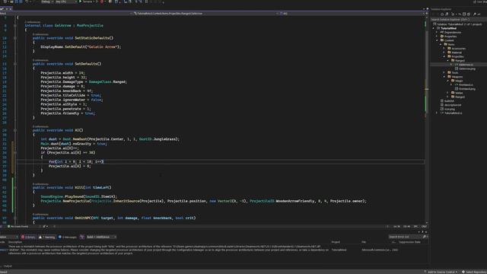487x274 pixels.
Task: Collapse the Kill method fold toggle
Action: tap(15, 187)
